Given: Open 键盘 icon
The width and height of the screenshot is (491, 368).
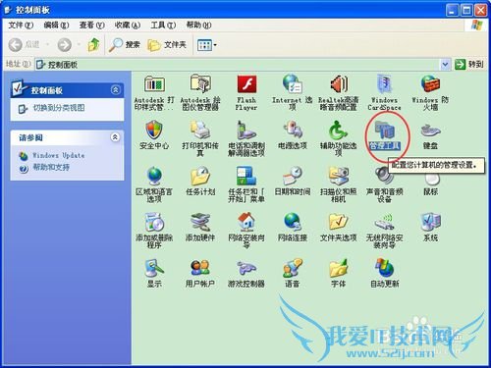Looking at the screenshot, I should 430,131.
